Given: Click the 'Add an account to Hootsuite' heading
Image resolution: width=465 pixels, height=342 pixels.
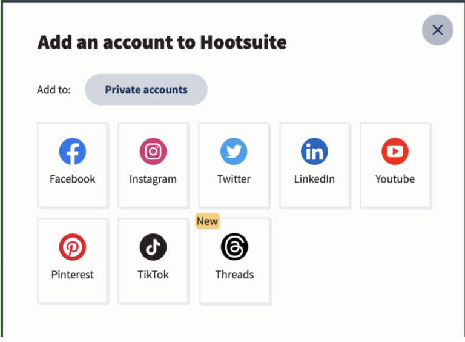Looking at the screenshot, I should 162,42.
